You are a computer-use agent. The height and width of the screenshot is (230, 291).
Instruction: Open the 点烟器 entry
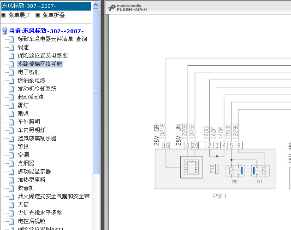[26, 163]
